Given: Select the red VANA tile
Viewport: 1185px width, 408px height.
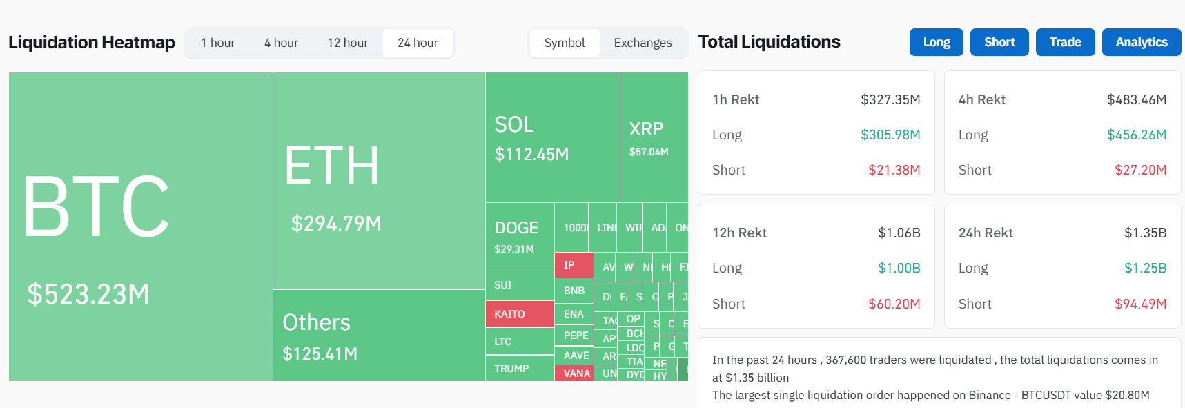Looking at the screenshot, I should tap(574, 373).
